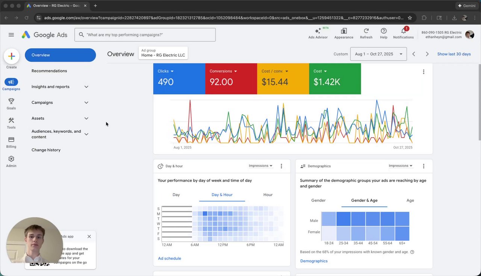Viewport: 481px width, 276px height.
Task: Open the Demographics link
Action: (x=314, y=261)
